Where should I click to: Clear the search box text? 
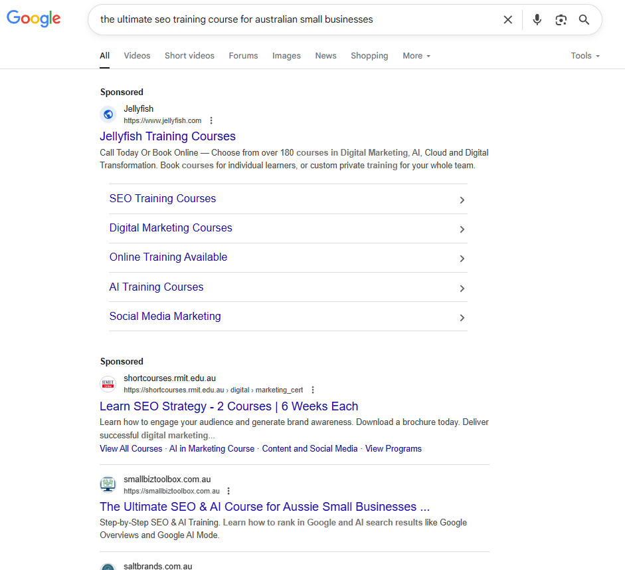pos(508,20)
